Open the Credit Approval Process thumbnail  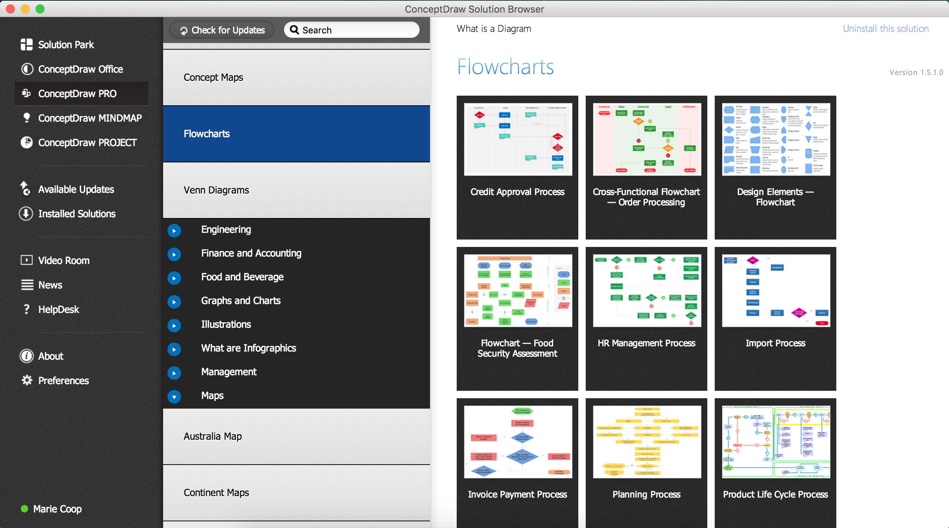point(518,139)
